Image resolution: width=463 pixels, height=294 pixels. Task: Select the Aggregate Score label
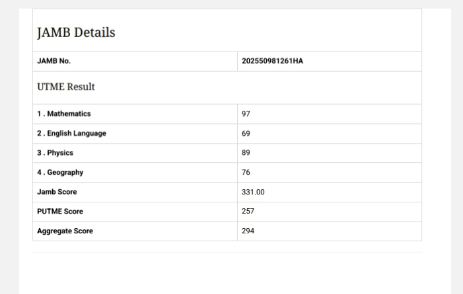pos(65,231)
